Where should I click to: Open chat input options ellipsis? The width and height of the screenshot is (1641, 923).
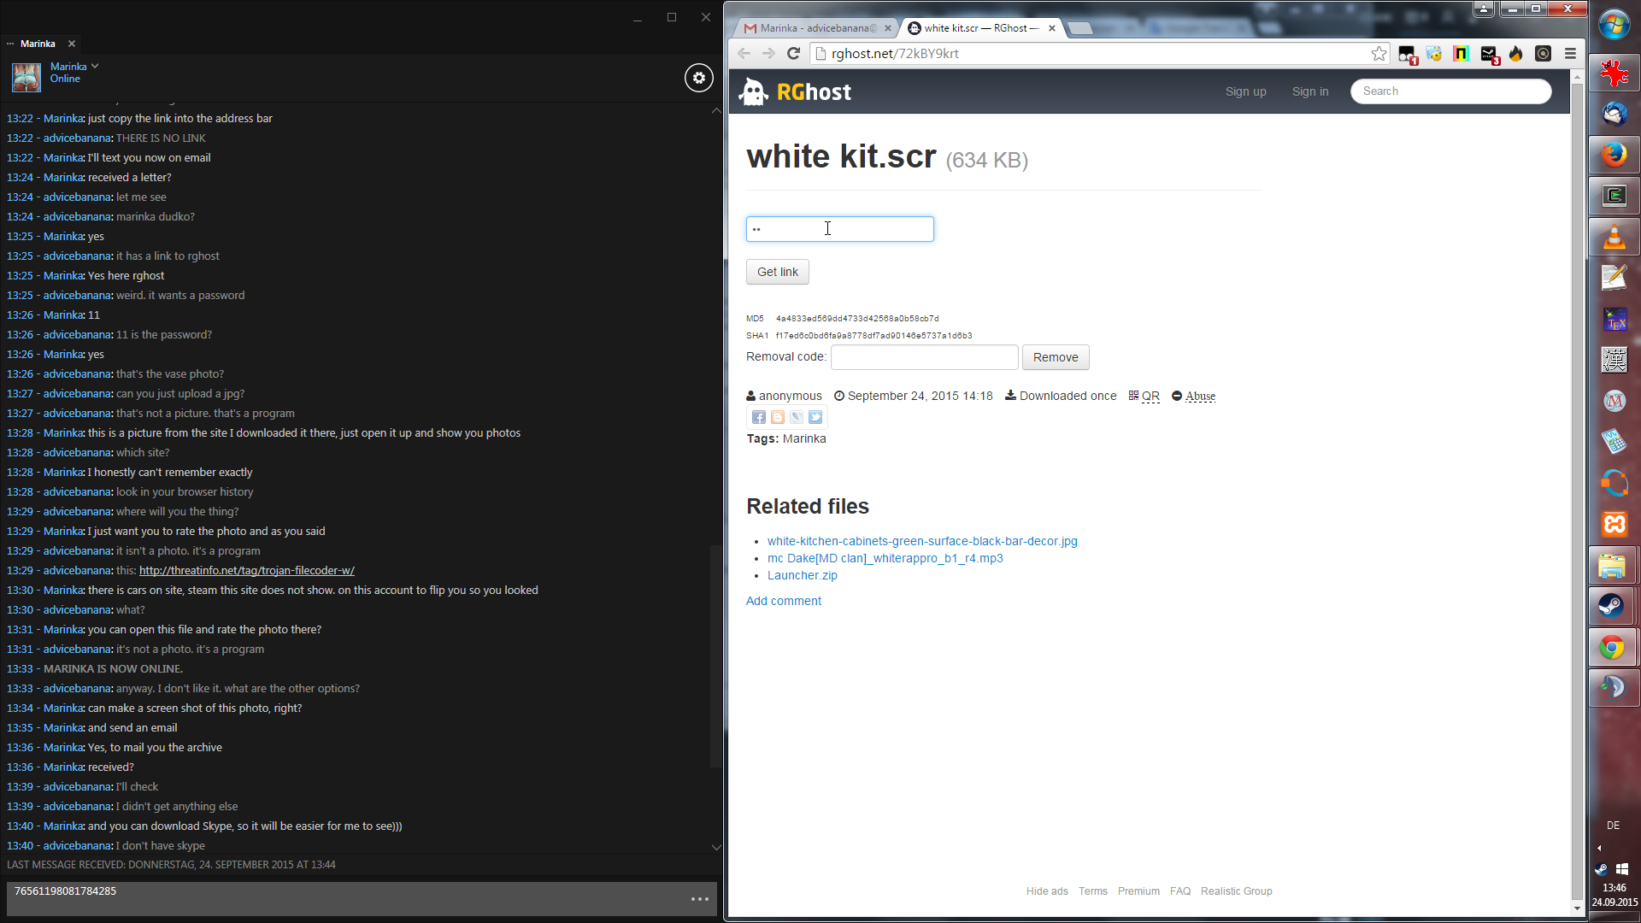pos(699,899)
